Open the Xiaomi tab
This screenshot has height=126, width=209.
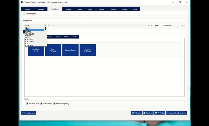click(90, 9)
